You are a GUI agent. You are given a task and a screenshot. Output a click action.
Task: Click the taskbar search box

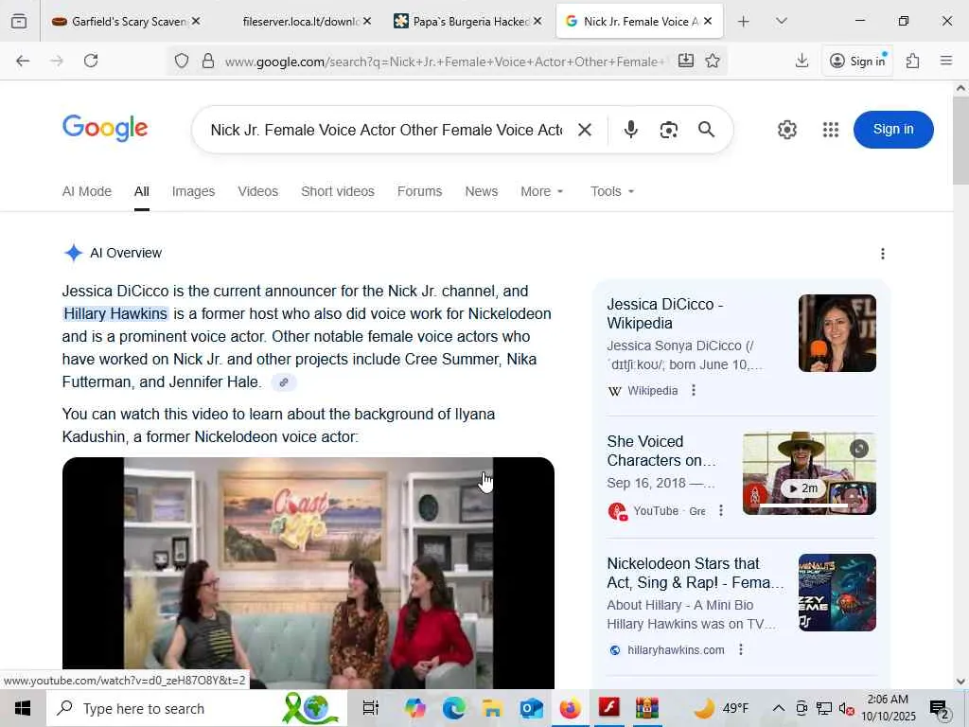tap(195, 708)
